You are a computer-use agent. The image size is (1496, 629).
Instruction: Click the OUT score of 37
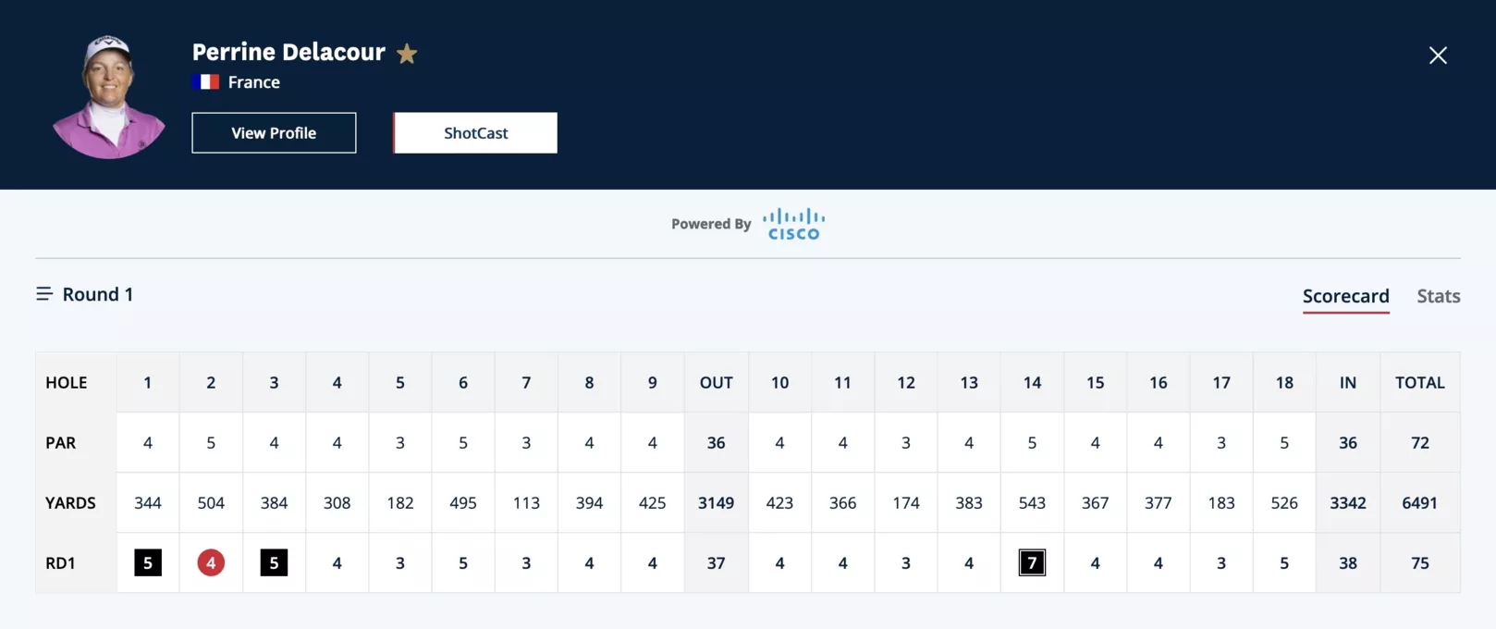coord(716,562)
